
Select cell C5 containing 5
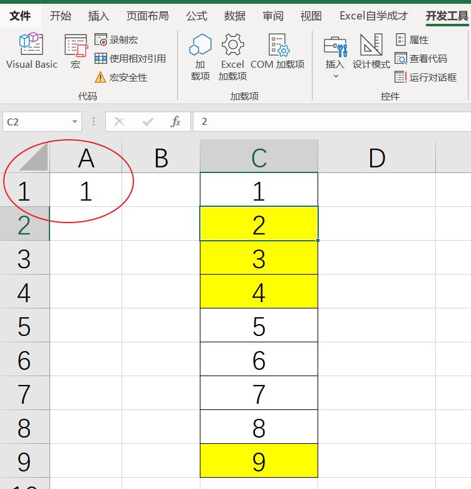click(259, 325)
